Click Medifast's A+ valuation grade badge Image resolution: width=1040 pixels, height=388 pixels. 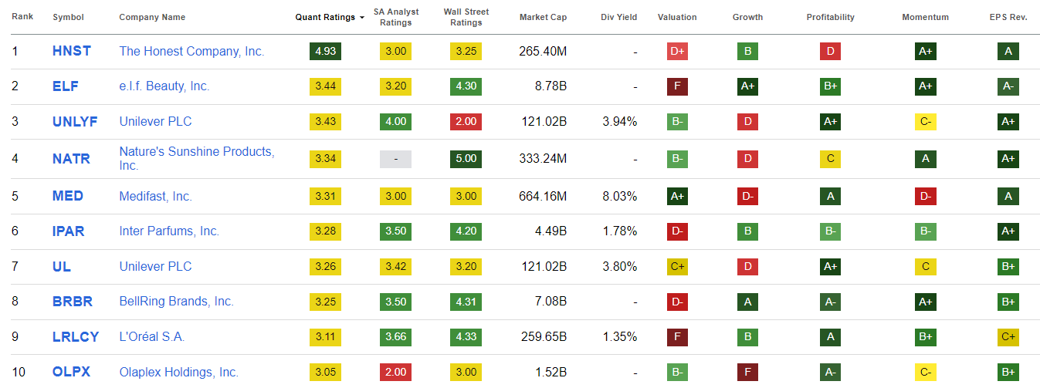[677, 196]
